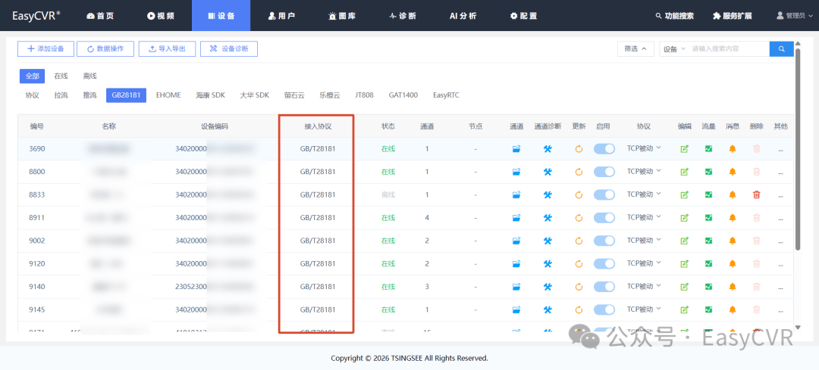Open channel folder for device 9120
819x370 pixels.
coord(516,263)
